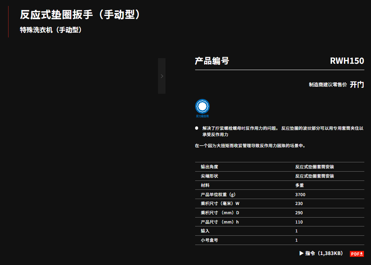The width and height of the screenshot is (371, 265).
Task: Select the 材料 row label
Action: point(205,185)
